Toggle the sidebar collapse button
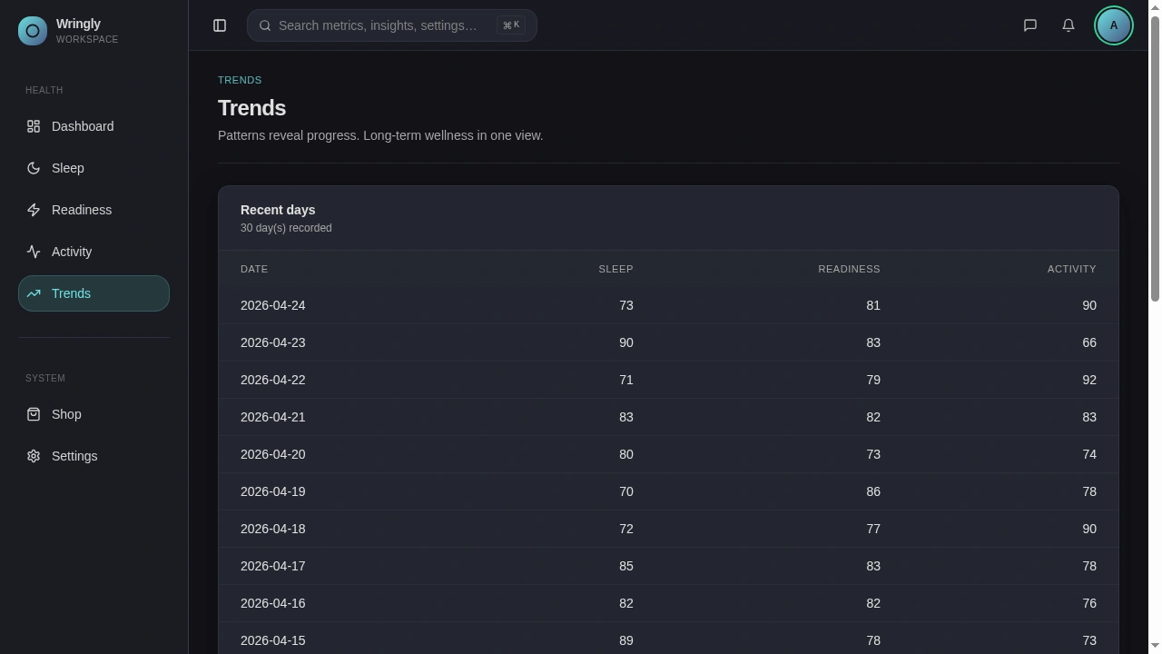The image size is (1162, 654). (220, 25)
